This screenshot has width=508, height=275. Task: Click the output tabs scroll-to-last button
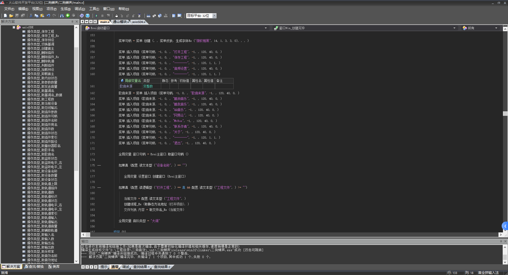96,267
